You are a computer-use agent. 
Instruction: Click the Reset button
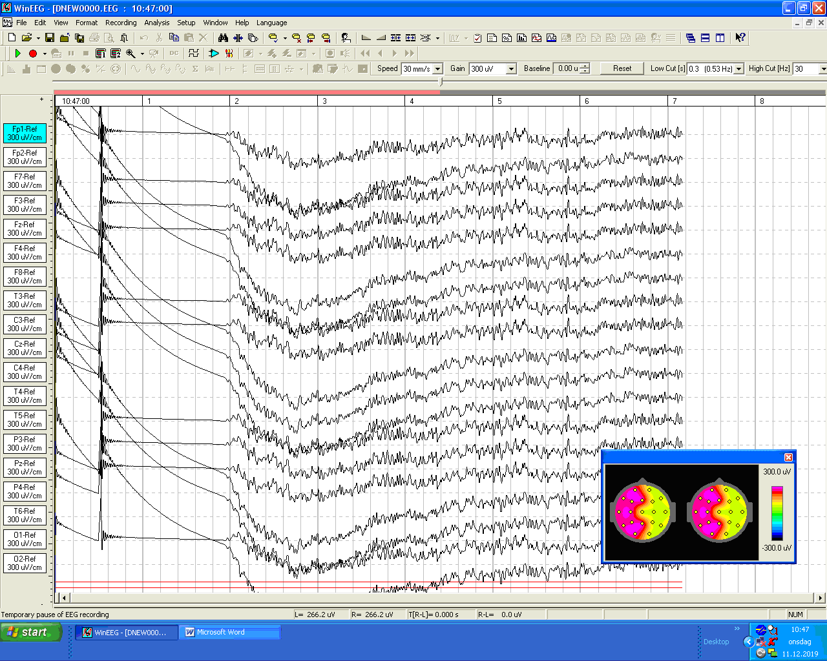[622, 68]
